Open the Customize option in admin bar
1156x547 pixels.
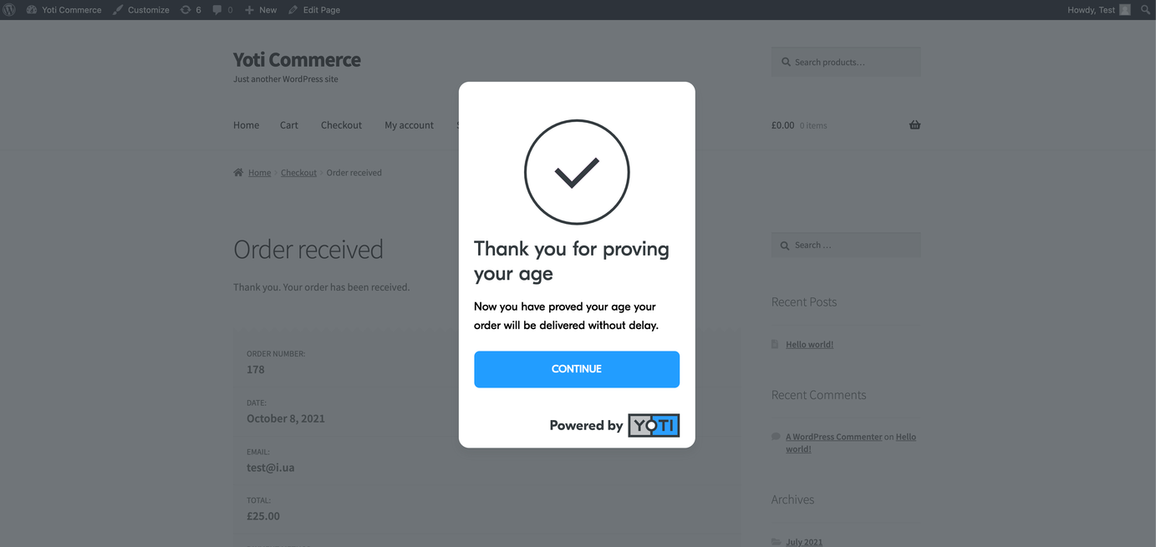pyautogui.click(x=141, y=10)
